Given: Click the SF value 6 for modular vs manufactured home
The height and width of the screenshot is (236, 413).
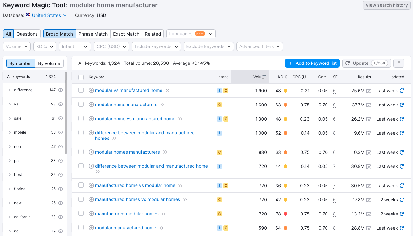Looking at the screenshot, I should pyautogui.click(x=334, y=91).
